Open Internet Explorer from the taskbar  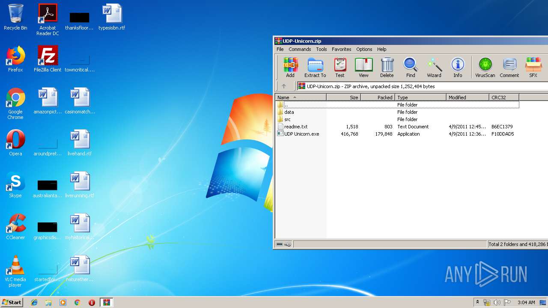34,302
